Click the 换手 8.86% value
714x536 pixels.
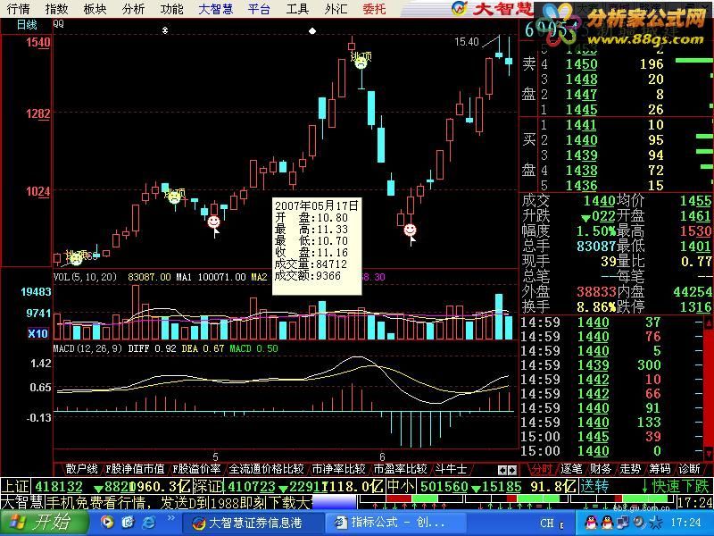click(596, 306)
